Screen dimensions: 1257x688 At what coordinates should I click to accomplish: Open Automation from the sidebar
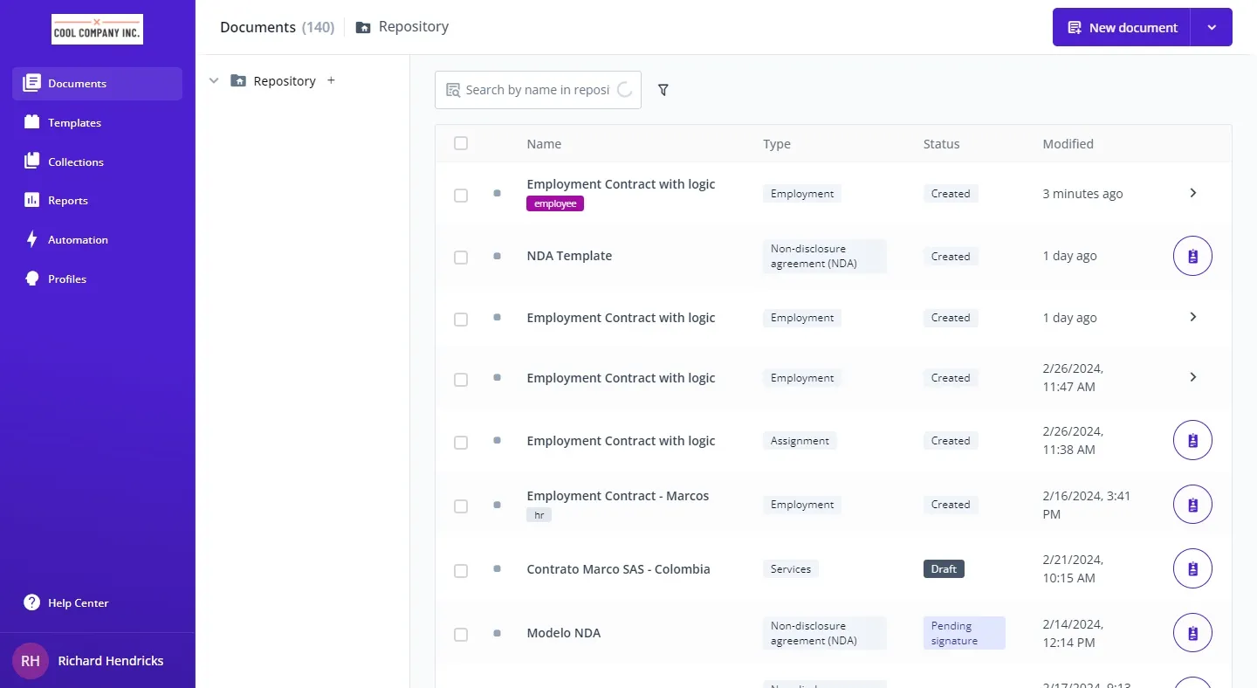click(x=78, y=239)
